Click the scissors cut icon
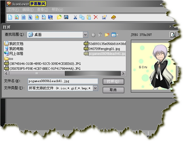Screen dimensions: 183x141 point(75,17)
